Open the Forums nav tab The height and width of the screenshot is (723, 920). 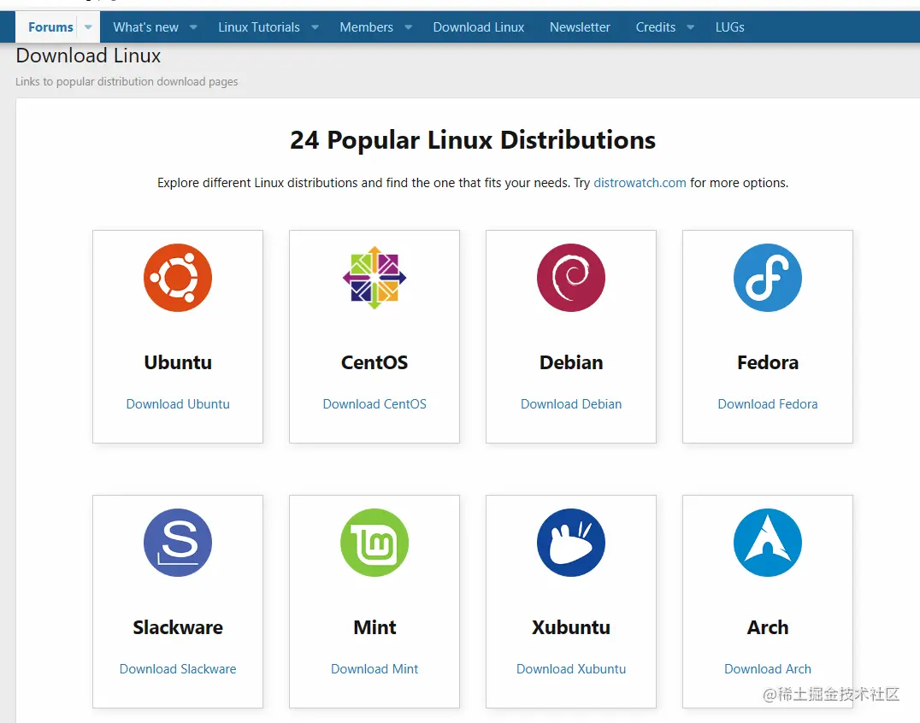(50, 27)
